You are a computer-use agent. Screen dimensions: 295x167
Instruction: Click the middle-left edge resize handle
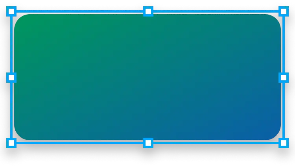pos(11,77)
